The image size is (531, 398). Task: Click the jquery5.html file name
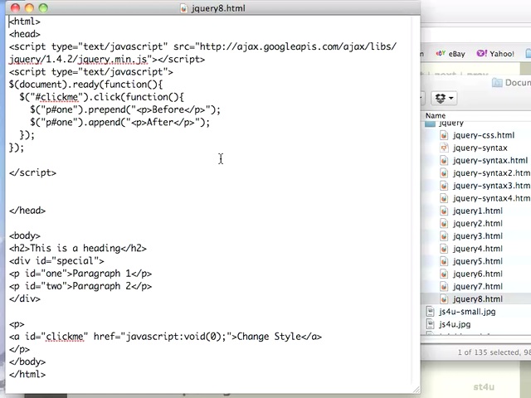click(x=478, y=261)
